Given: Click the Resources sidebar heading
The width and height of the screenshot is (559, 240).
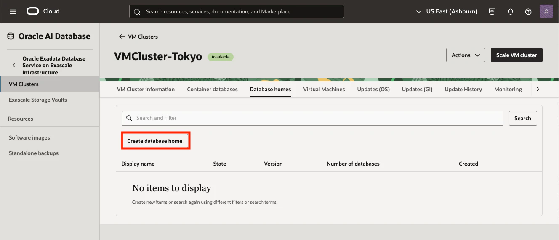Looking at the screenshot, I should [21, 119].
